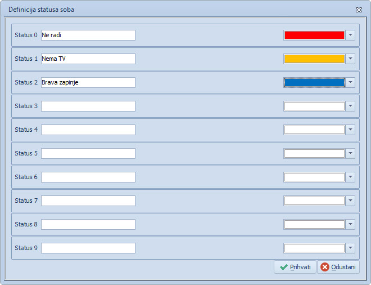The image size is (371, 285).
Task: Click the 'Brava zapinje' text field
Action: click(88, 82)
